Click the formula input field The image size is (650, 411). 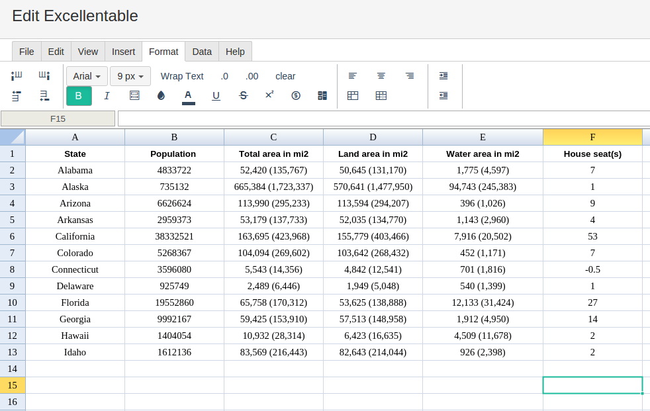(x=383, y=118)
